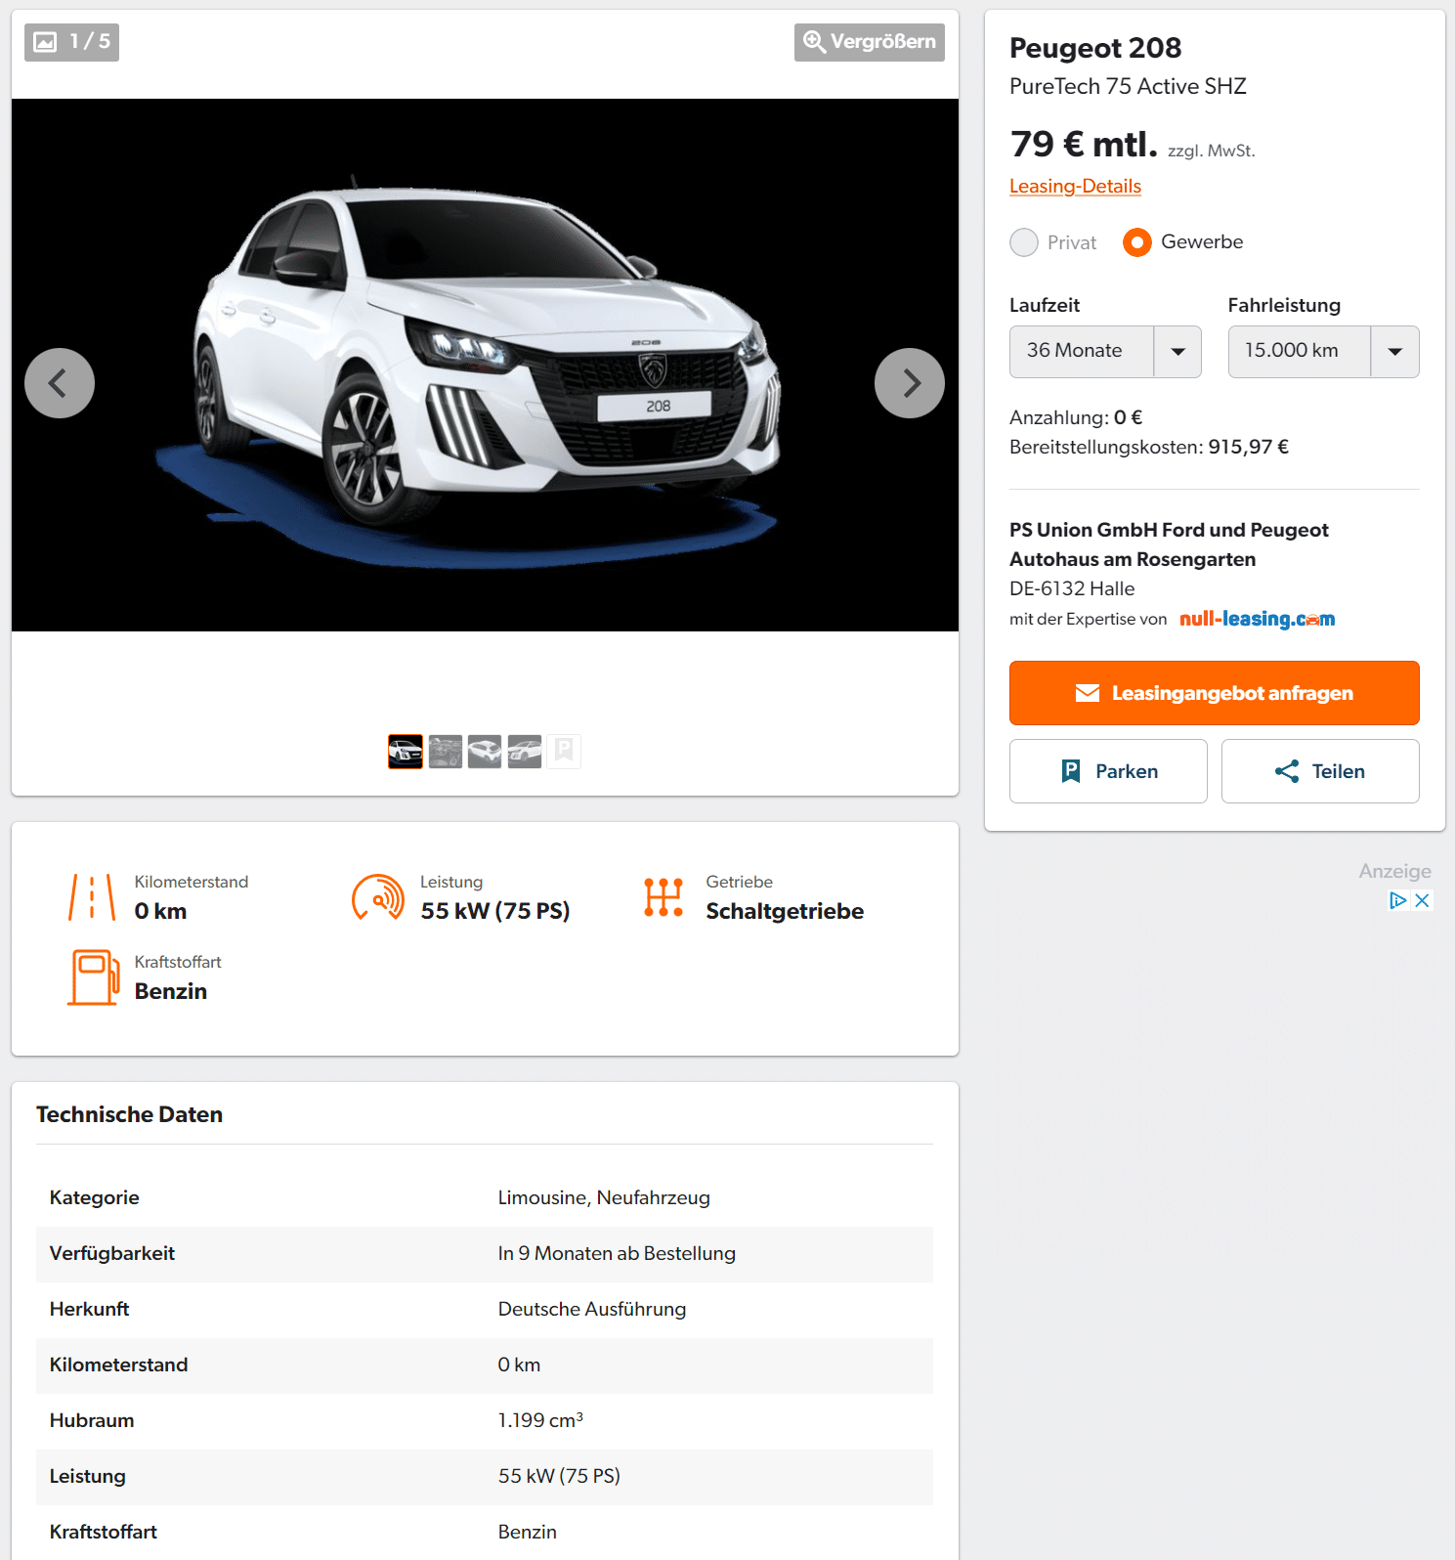Open the Fahrleistung 15.000 km dropdown
The width and height of the screenshot is (1455, 1560).
click(x=1324, y=352)
